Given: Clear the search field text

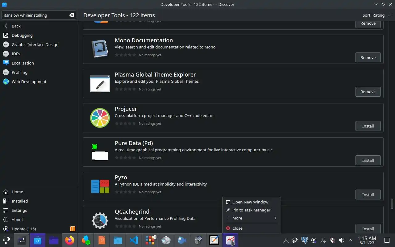Looking at the screenshot, I should [x=72, y=15].
